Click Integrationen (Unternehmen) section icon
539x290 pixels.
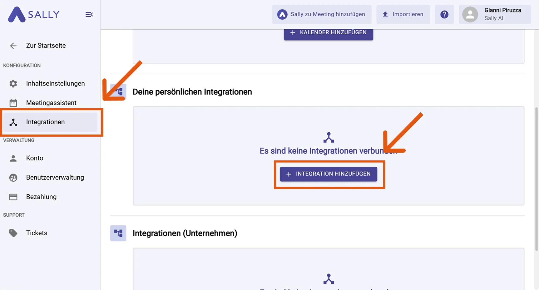coord(118,233)
